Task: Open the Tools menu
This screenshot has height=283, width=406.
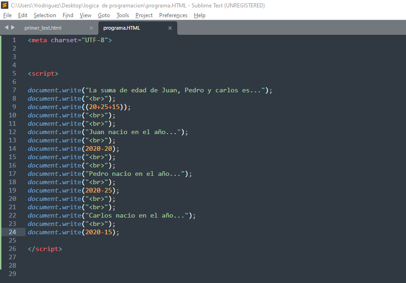Action: pos(123,15)
